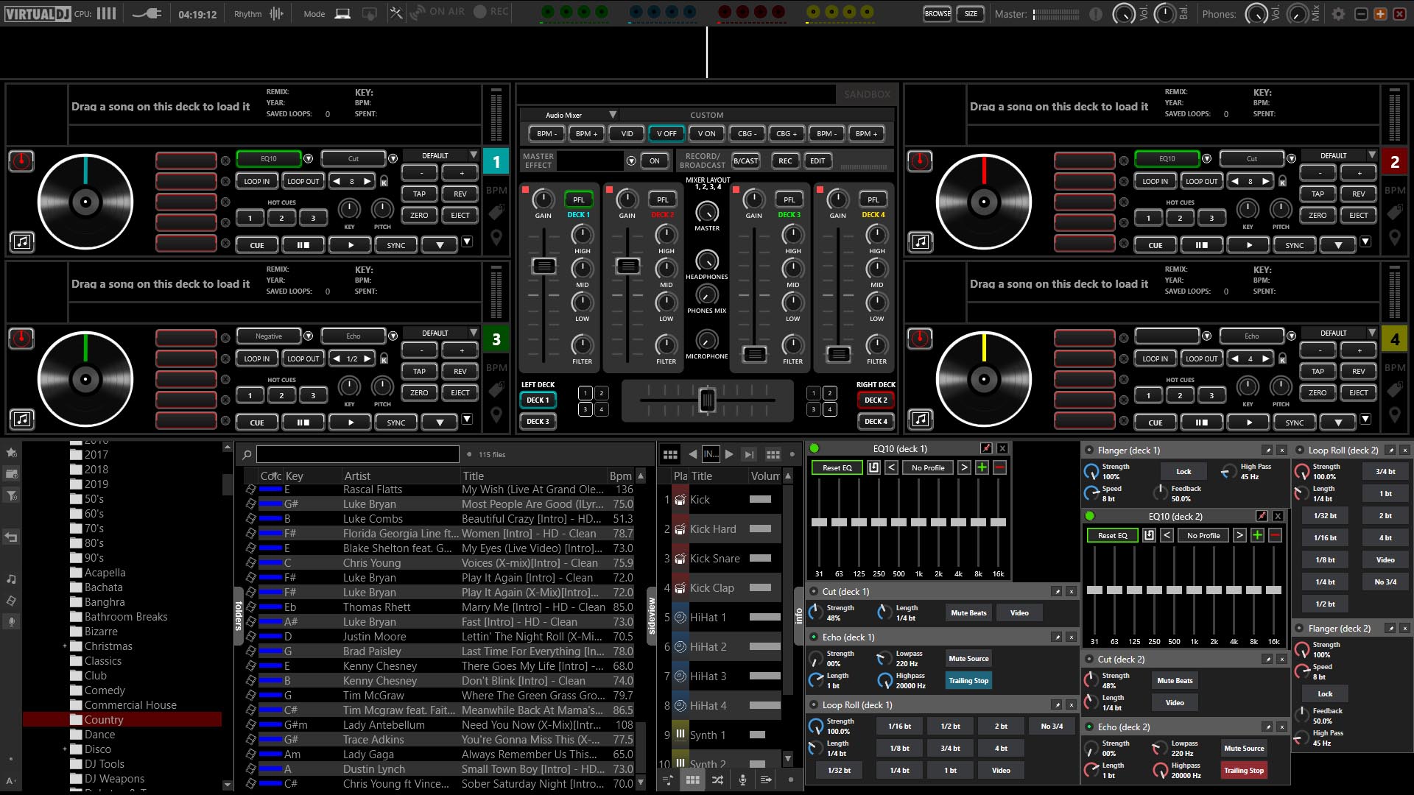Click deck 3 red clock icon
This screenshot has height=795, width=1414.
(x=21, y=338)
